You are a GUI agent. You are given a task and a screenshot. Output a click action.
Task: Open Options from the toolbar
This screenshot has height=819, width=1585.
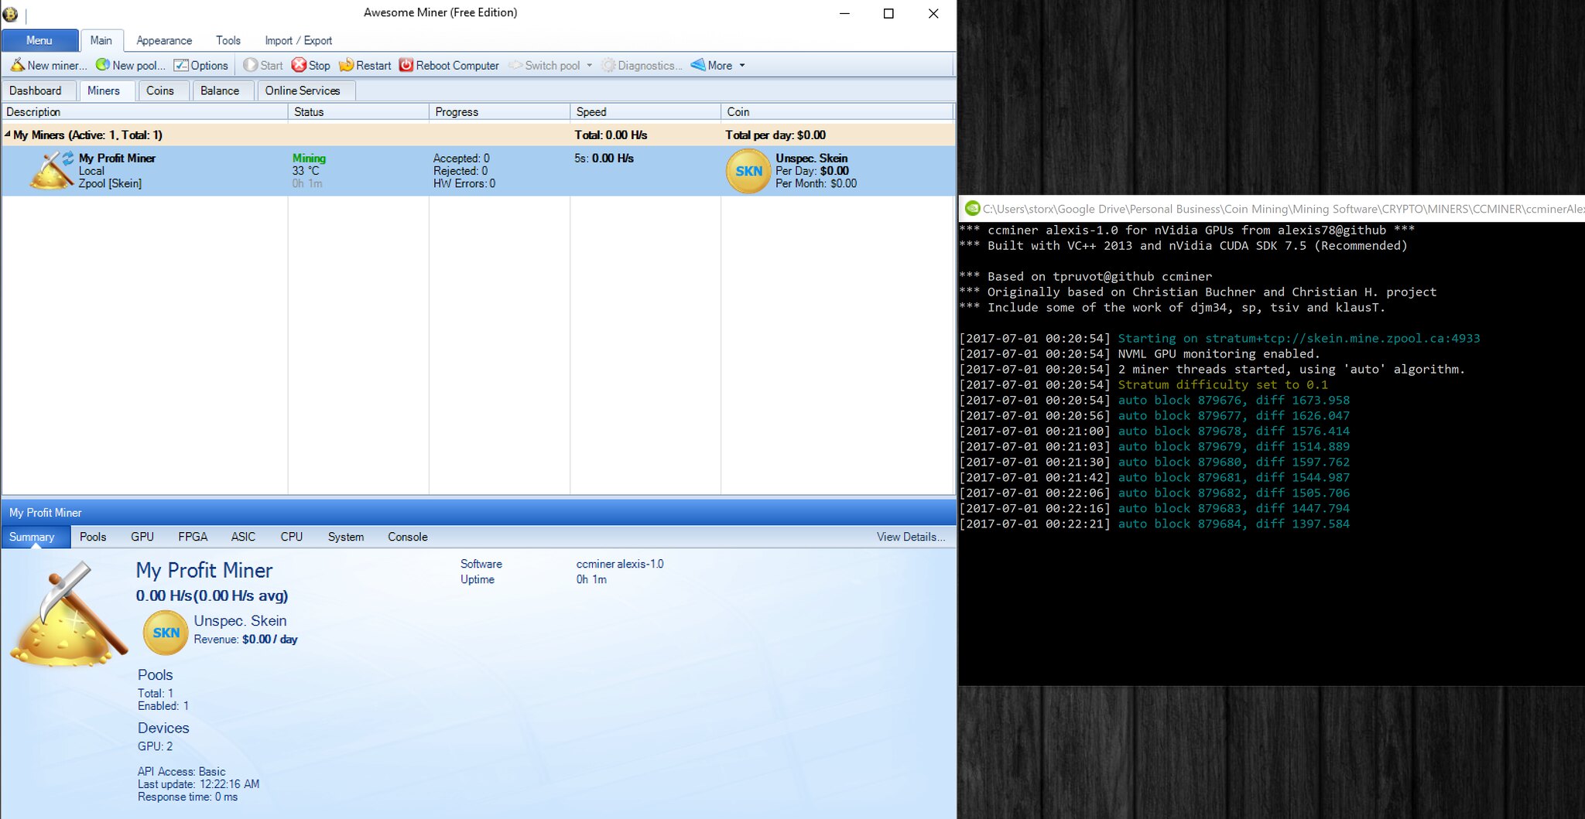[x=201, y=65]
